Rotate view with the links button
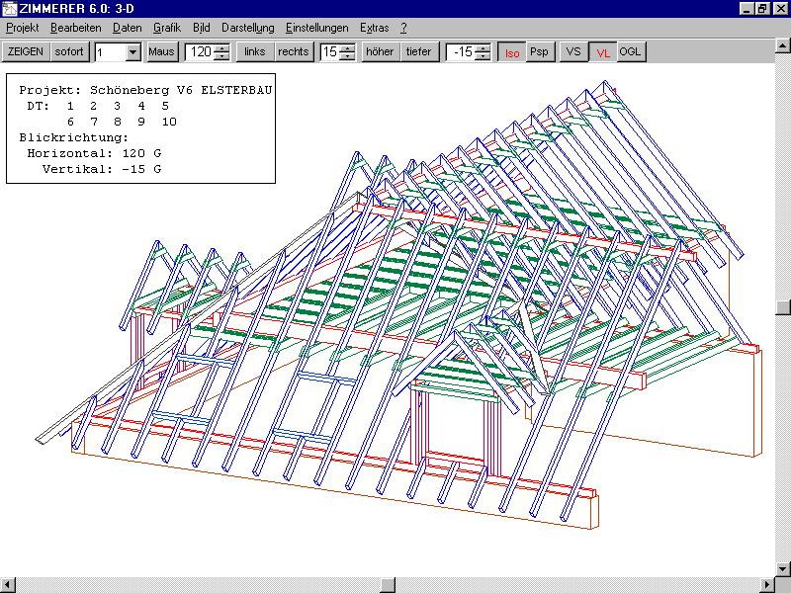791x593 pixels. pyautogui.click(x=255, y=51)
